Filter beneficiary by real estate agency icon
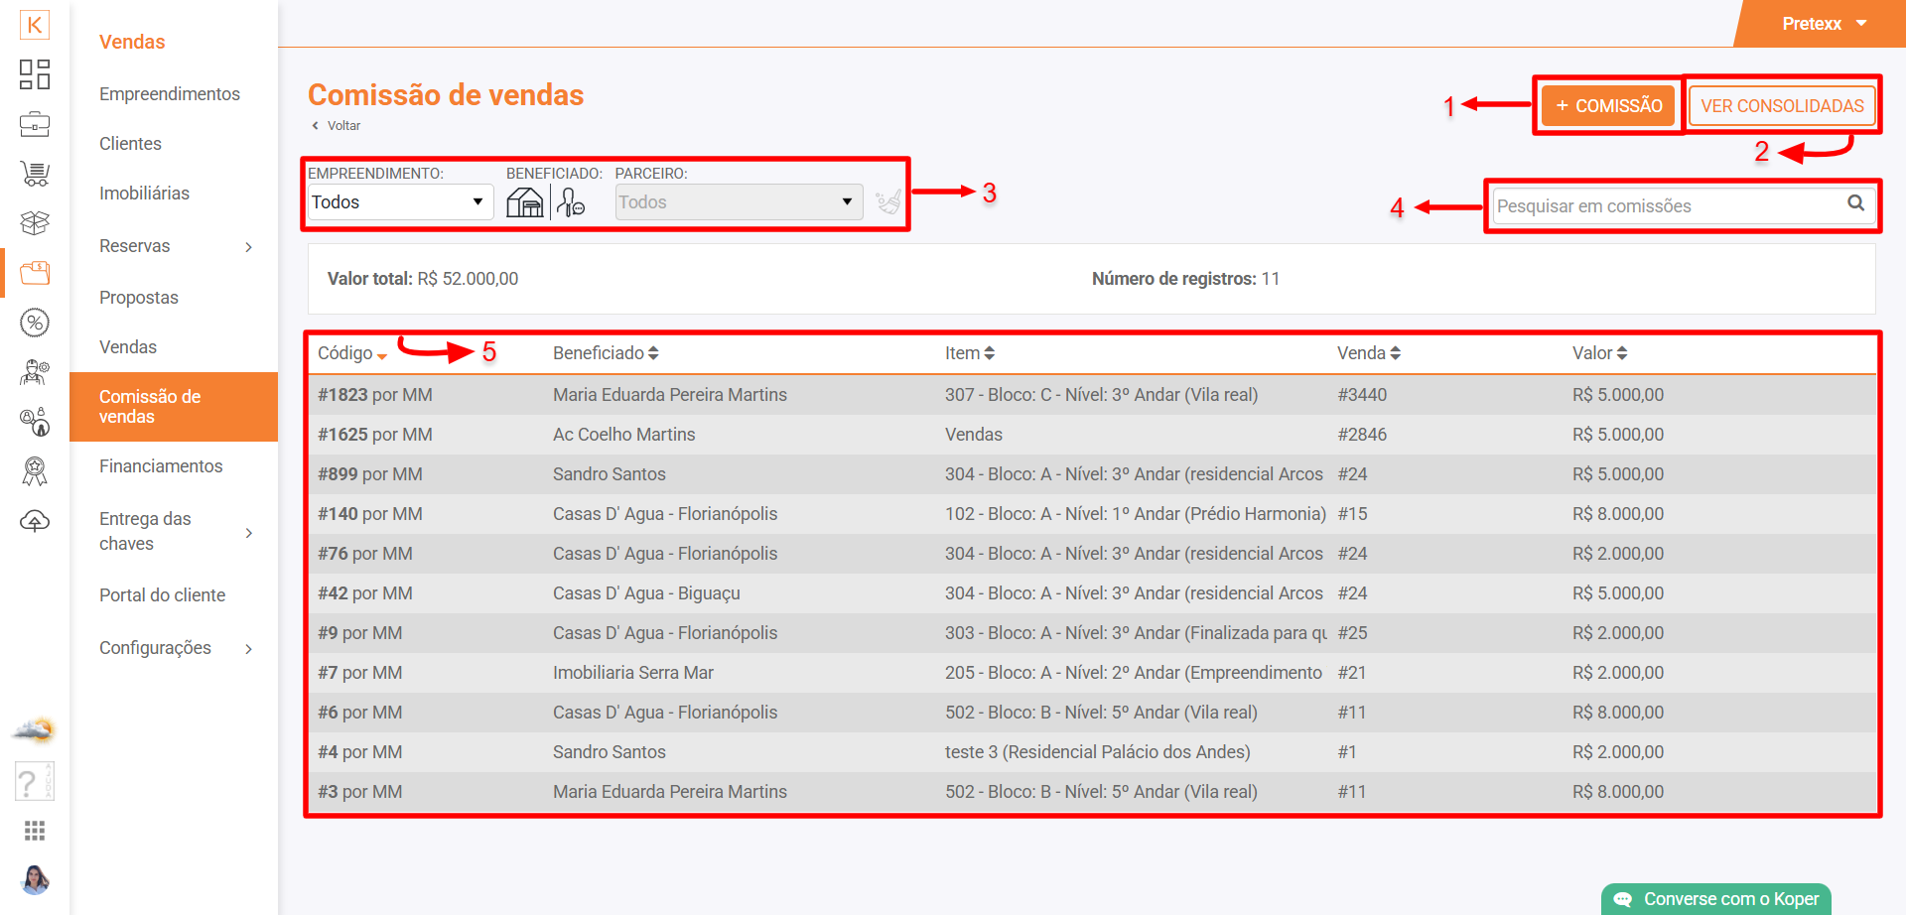The image size is (1906, 915). [x=525, y=202]
